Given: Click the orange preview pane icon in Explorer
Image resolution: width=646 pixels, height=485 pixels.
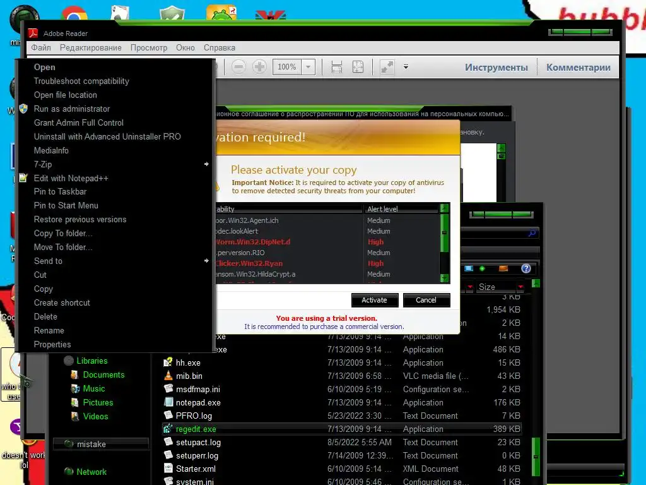Looking at the screenshot, I should [503, 268].
